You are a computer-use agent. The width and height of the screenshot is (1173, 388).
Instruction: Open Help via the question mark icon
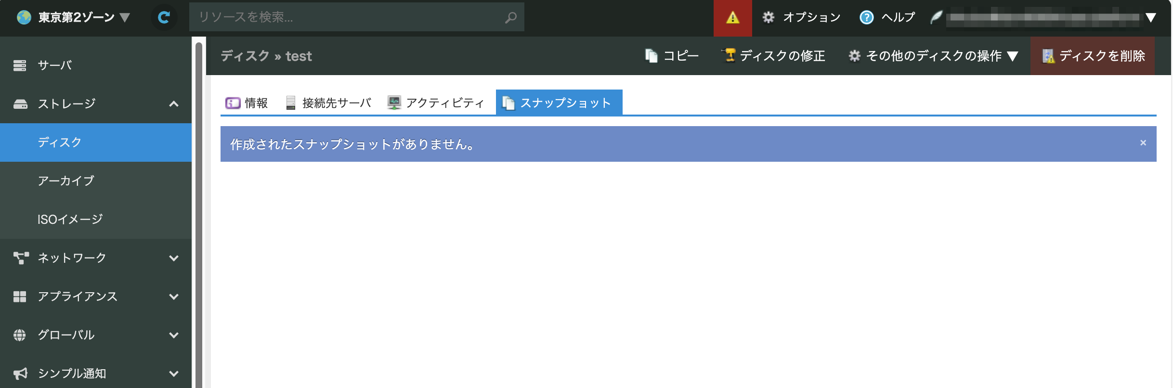click(x=866, y=18)
